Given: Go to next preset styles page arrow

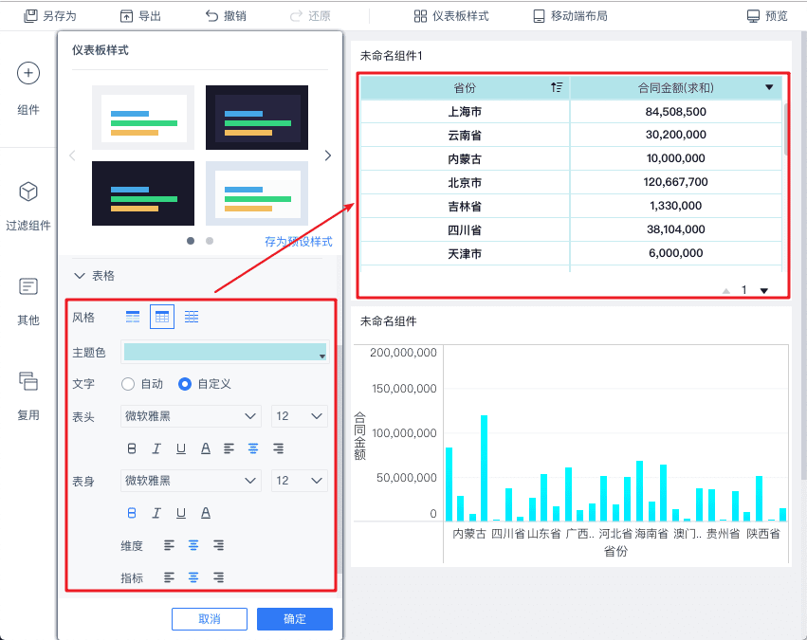Looking at the screenshot, I should (x=328, y=155).
